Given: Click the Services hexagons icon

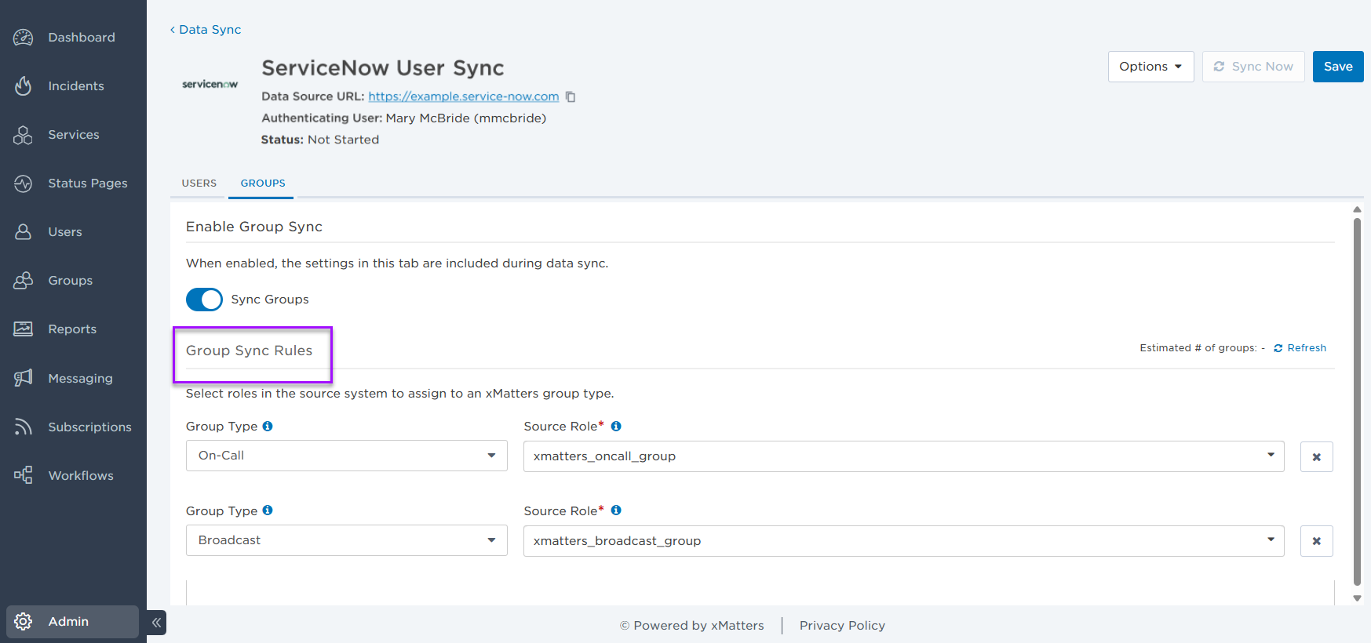Looking at the screenshot, I should tap(24, 135).
